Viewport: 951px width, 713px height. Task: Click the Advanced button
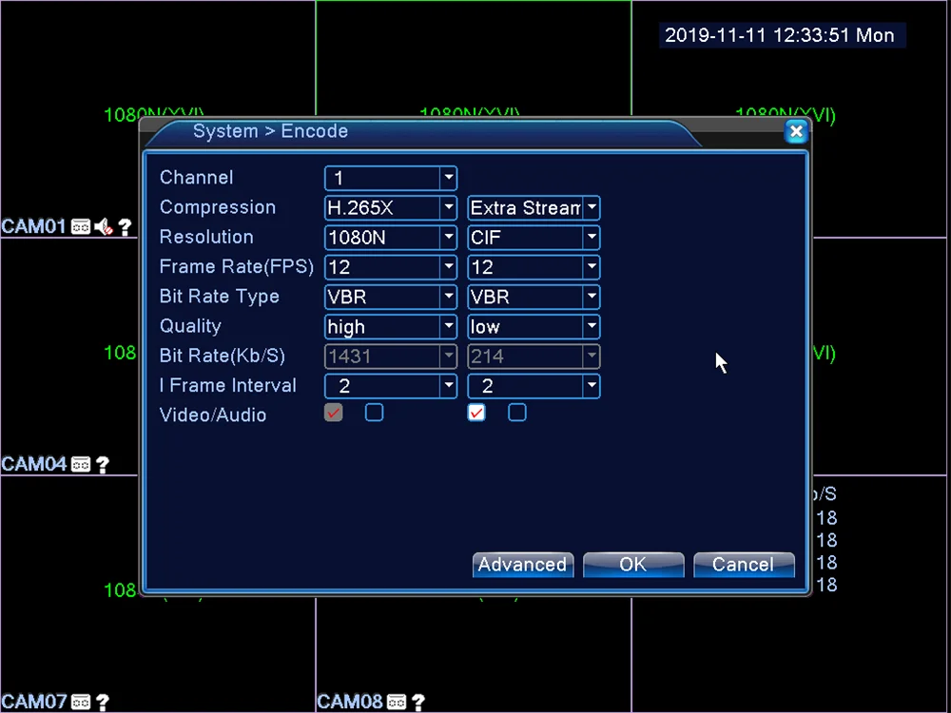click(523, 565)
